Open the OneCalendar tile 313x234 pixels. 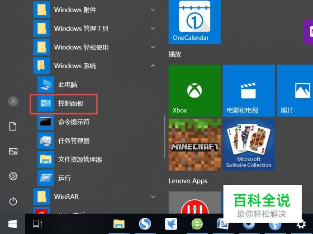[194, 22]
